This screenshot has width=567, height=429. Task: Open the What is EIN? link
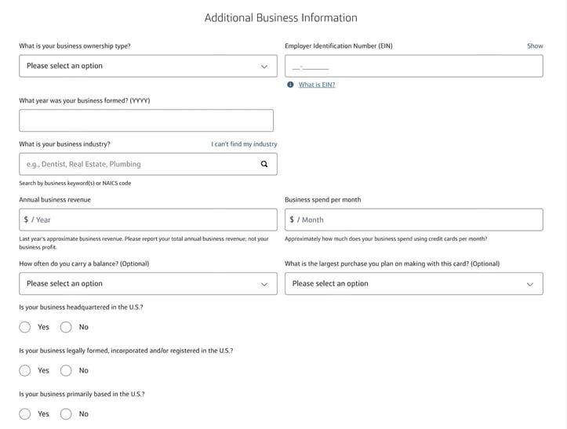tap(317, 85)
